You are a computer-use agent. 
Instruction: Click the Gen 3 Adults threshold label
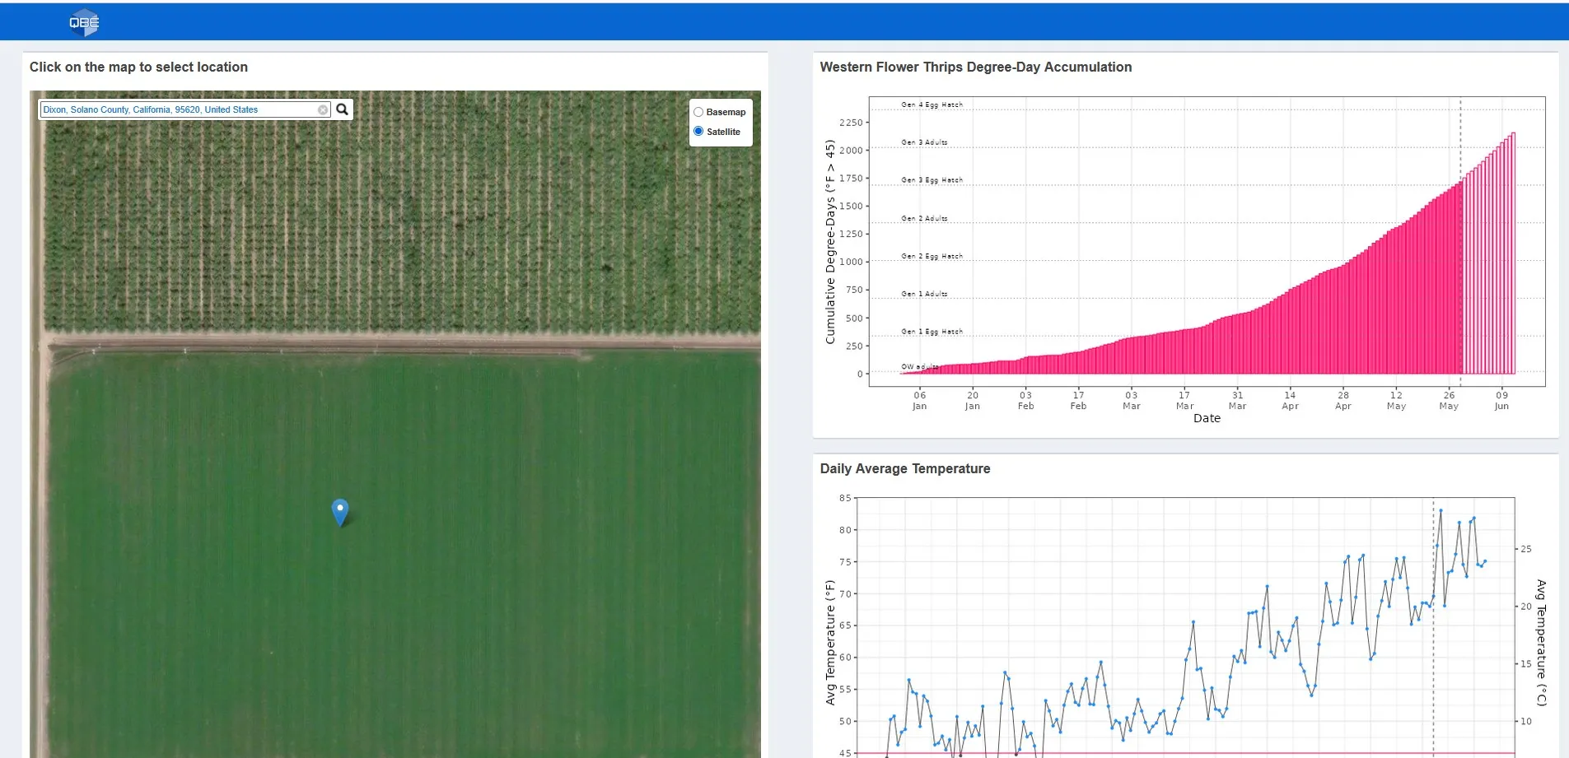pyautogui.click(x=924, y=142)
